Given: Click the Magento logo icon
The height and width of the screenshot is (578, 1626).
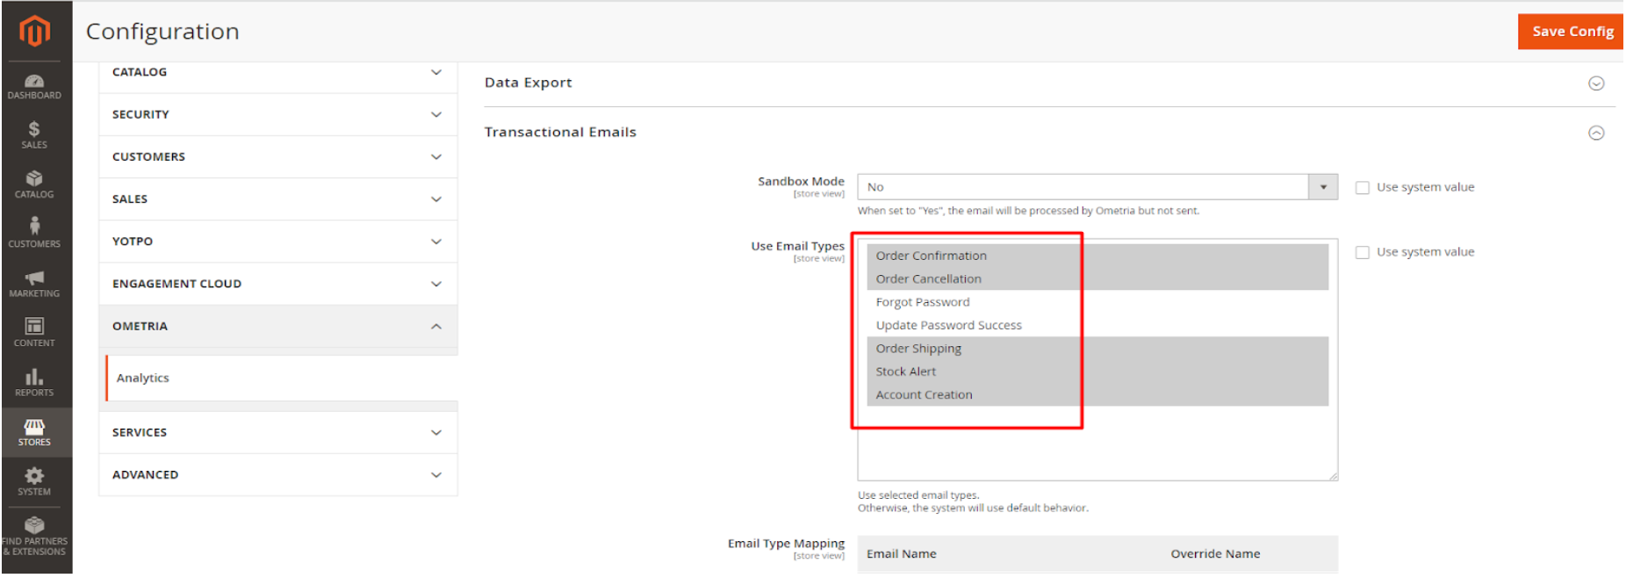Looking at the screenshot, I should pos(34,31).
